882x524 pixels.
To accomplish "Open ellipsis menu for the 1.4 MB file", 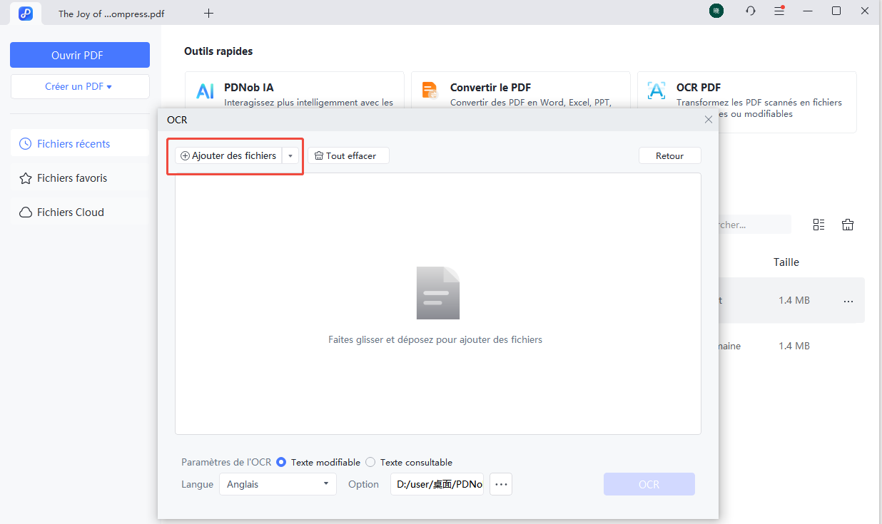I will 848,300.
